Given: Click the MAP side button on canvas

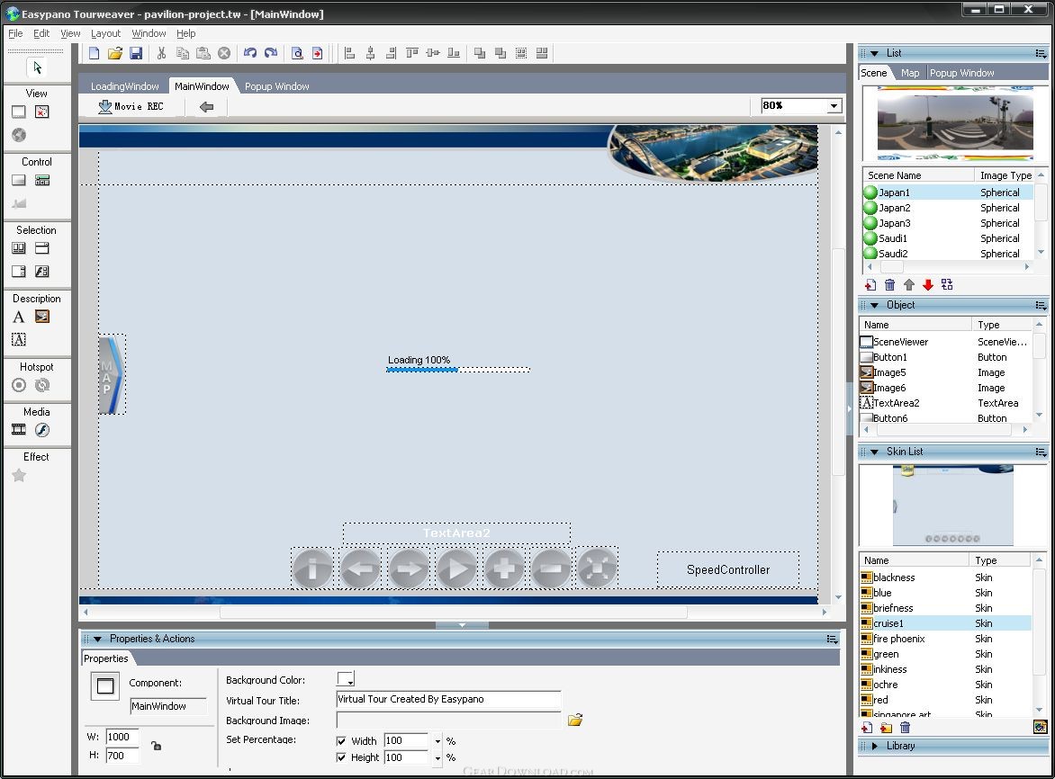Looking at the screenshot, I should point(112,374).
